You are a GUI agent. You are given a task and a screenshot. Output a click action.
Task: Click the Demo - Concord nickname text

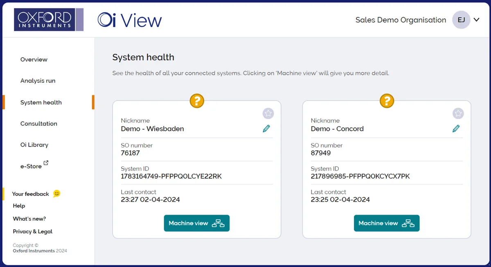(x=337, y=129)
